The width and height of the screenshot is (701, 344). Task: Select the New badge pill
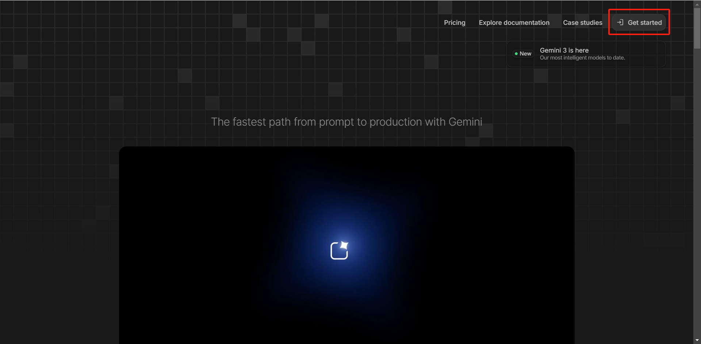click(523, 54)
